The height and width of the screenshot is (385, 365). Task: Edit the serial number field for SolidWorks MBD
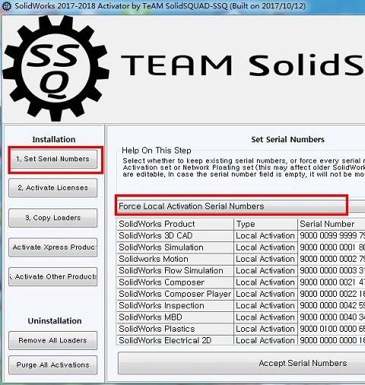click(x=332, y=317)
